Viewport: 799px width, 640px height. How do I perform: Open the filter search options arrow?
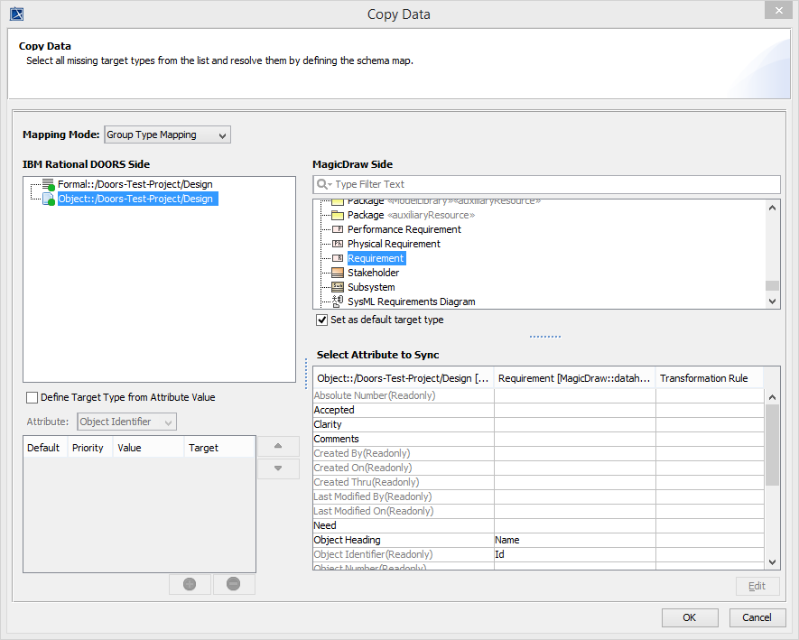[x=330, y=184]
